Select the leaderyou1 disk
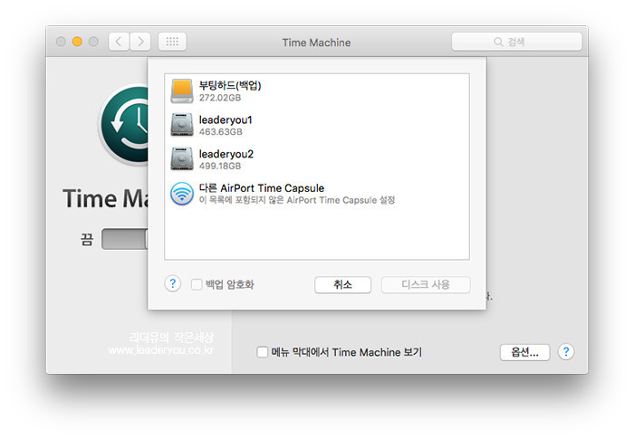The height and width of the screenshot is (439, 634). click(317, 125)
